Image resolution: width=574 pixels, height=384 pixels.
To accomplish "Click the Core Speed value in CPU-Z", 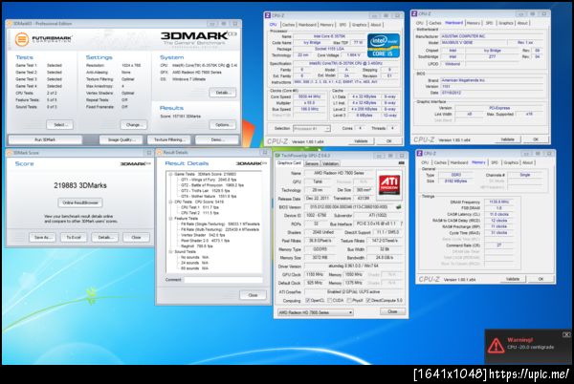I will click(310, 96).
